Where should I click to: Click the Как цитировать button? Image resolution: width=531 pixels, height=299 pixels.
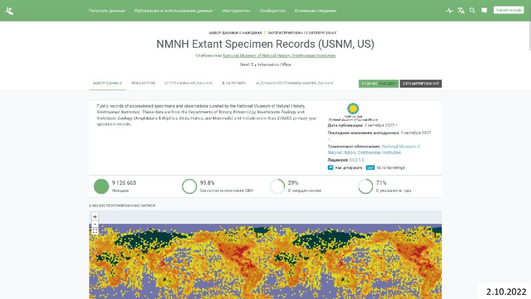345,168
